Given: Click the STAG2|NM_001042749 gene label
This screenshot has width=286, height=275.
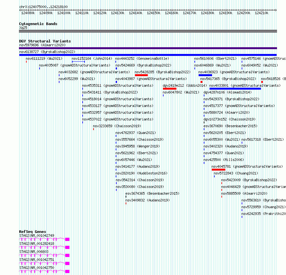Looking at the screenshot, I should click(37, 235).
